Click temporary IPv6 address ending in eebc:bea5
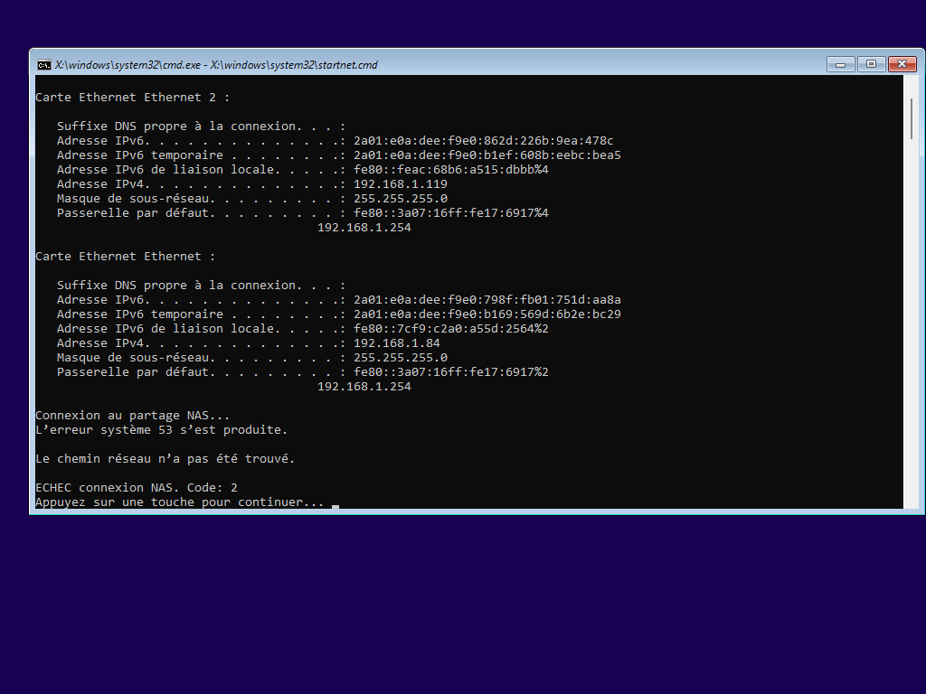Screen dimensions: 926x694 (487, 155)
